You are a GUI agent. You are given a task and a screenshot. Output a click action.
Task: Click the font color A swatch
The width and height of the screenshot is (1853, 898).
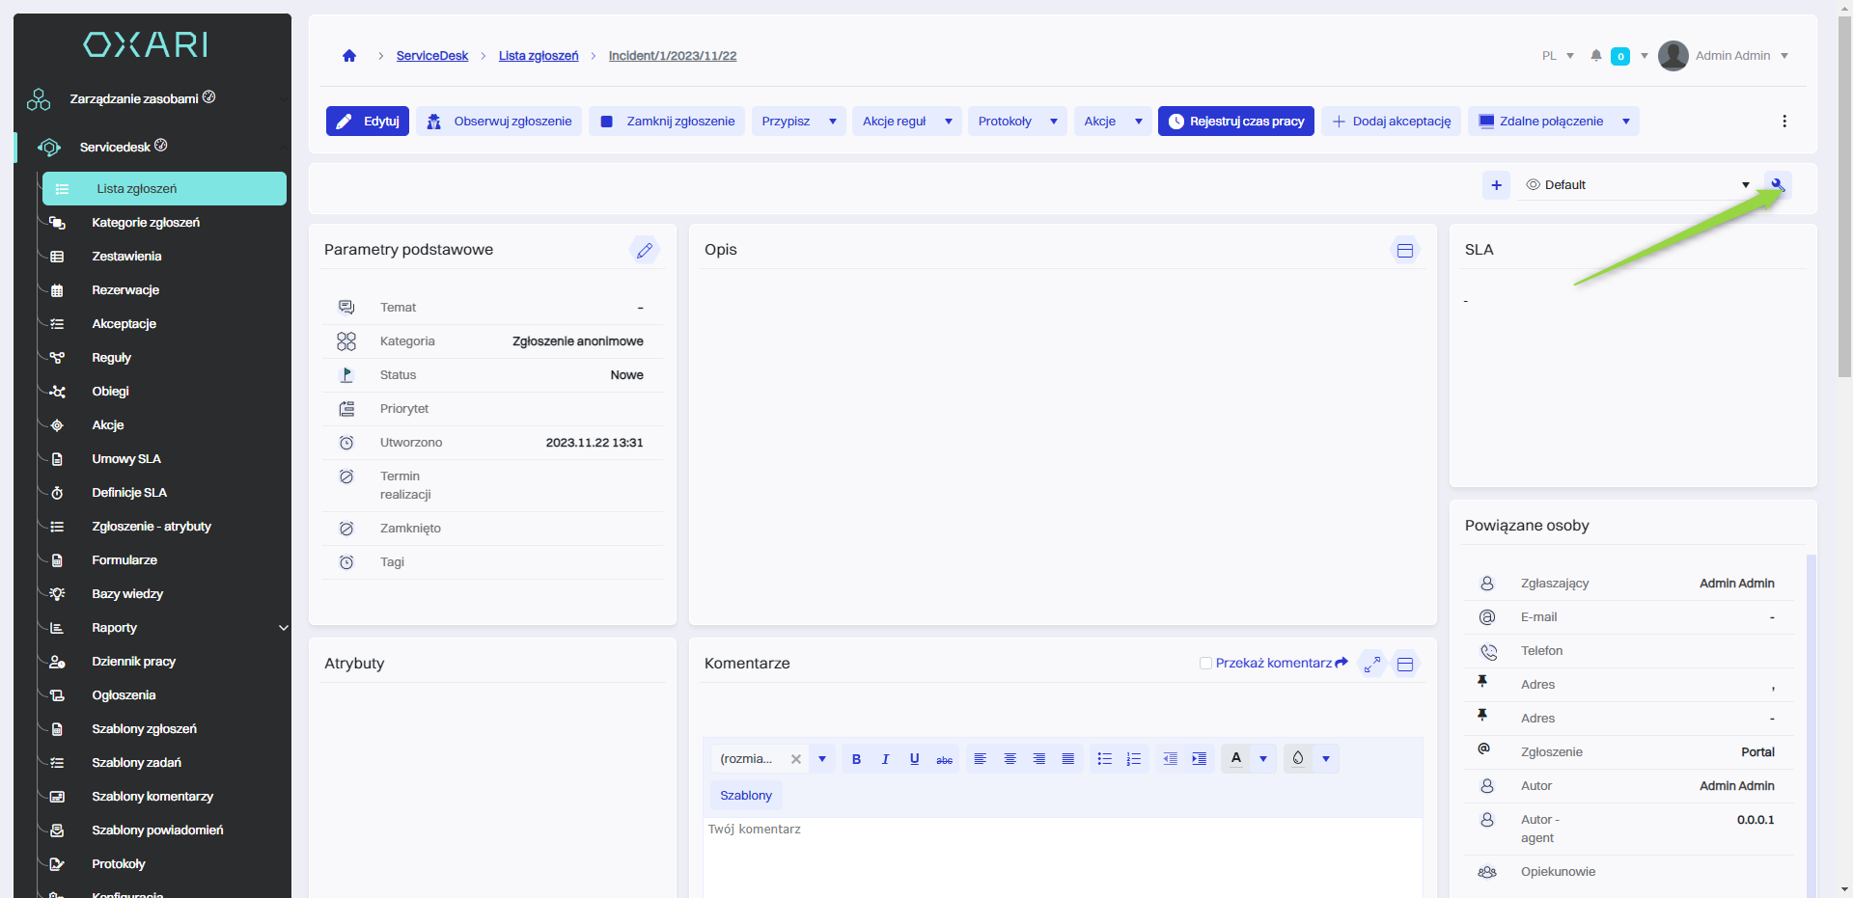1236,758
